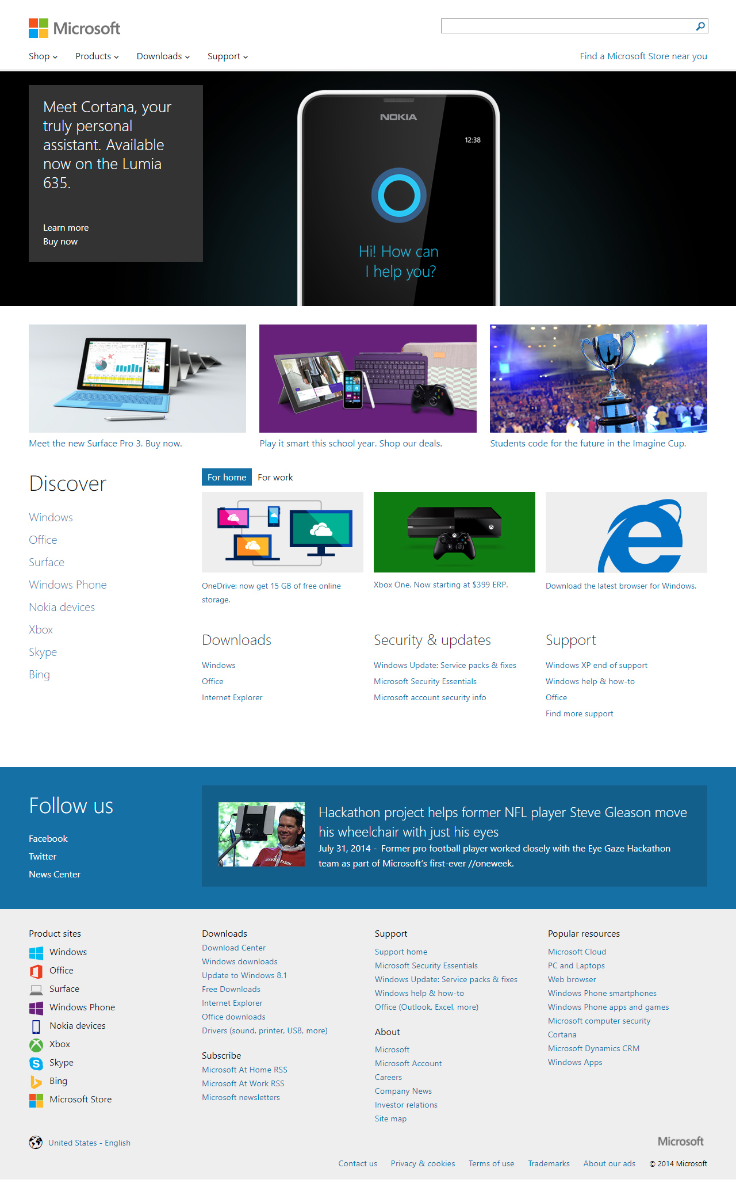Open Microsoft newsletters link
The image size is (736, 1191).
click(x=241, y=1097)
